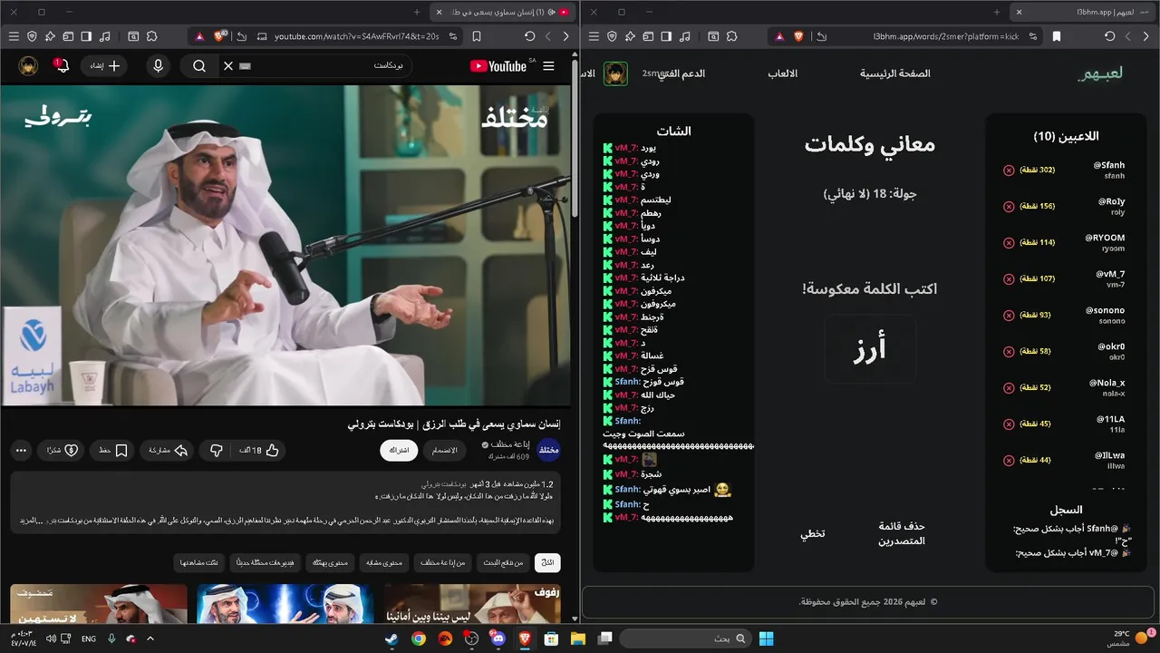Clear the YouTube search box text
1160x653 pixels.
pos(228,66)
